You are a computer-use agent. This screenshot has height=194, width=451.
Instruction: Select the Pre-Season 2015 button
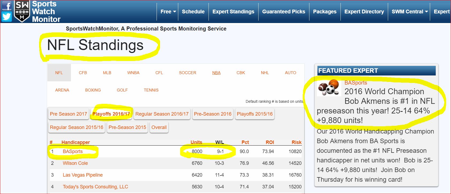[x=127, y=127]
